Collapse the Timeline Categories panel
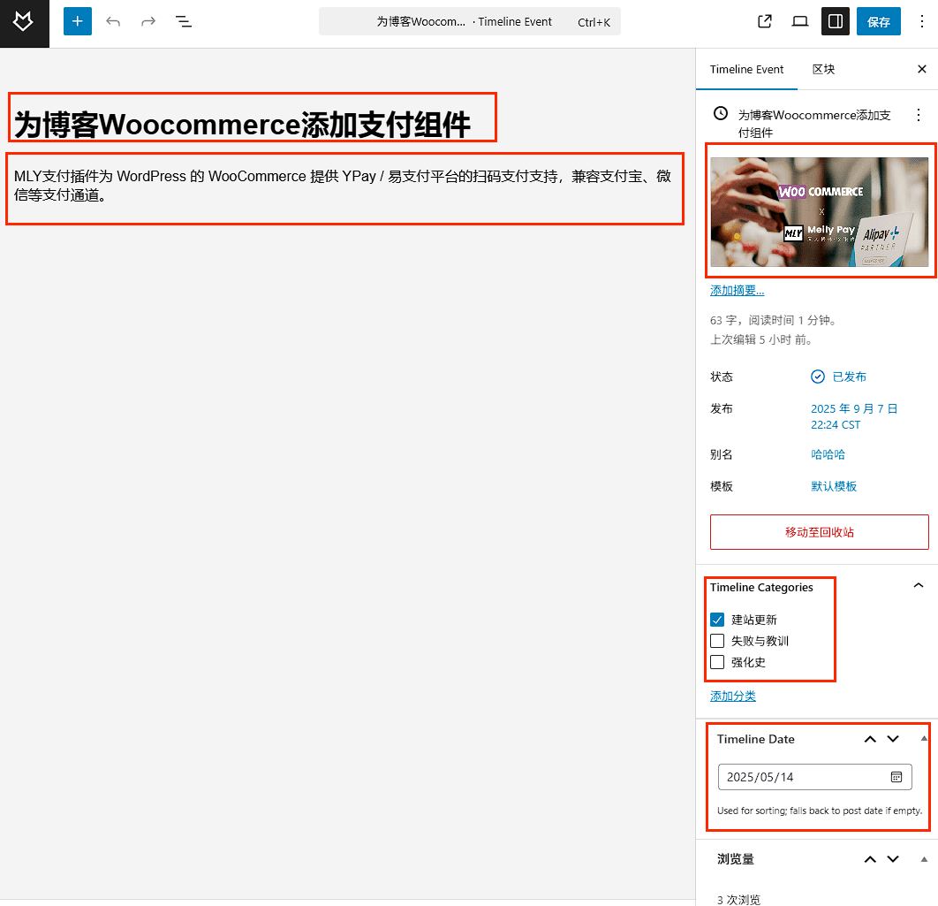The height and width of the screenshot is (906, 938). coord(919,586)
